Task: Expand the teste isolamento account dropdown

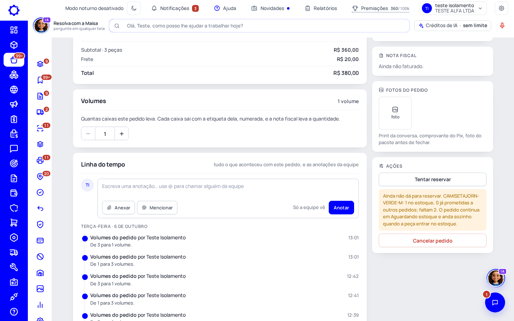Action: pyautogui.click(x=453, y=8)
